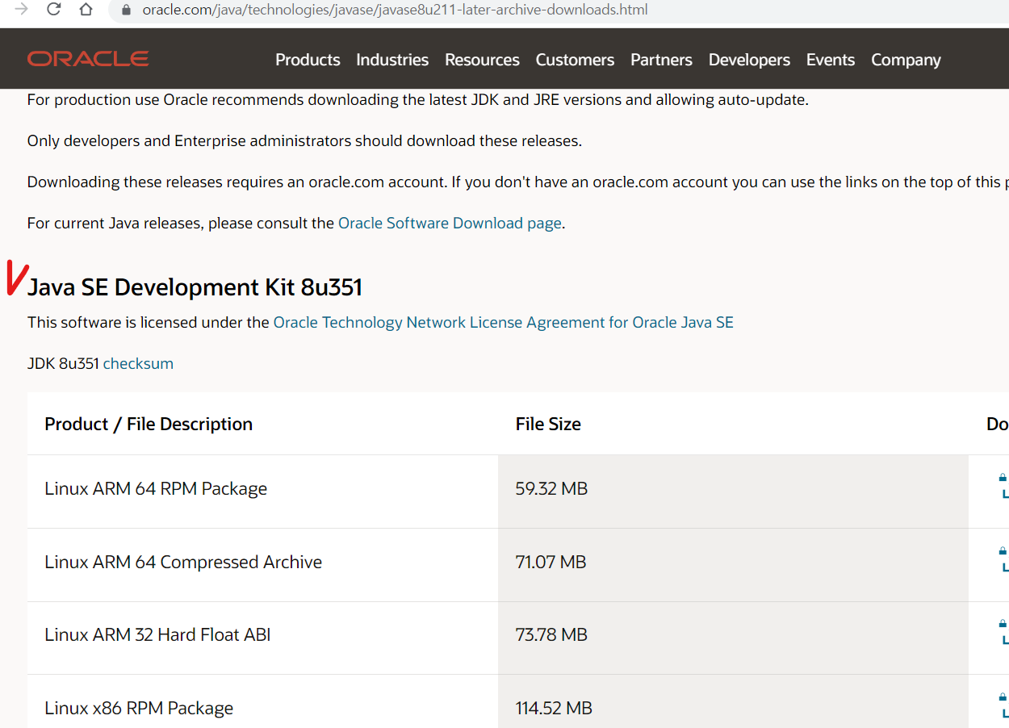The image size is (1009, 728).
Task: Go to the browser home page
Action: point(86,10)
